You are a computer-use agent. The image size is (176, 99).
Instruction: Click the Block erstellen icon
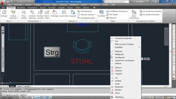[x=24, y=12]
